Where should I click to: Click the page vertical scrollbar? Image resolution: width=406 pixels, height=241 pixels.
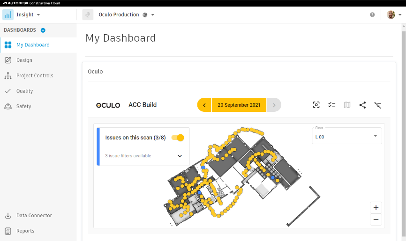click(404, 133)
